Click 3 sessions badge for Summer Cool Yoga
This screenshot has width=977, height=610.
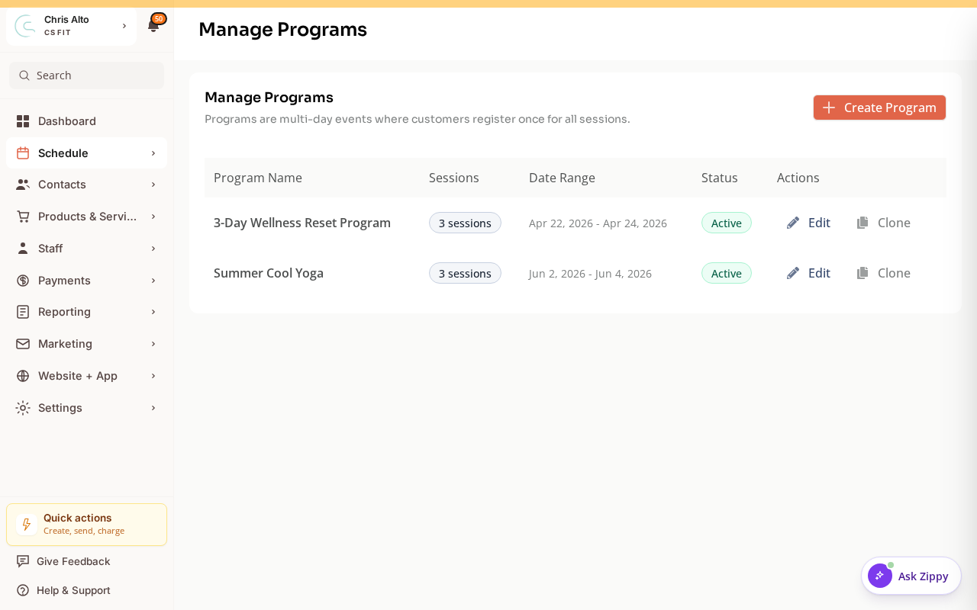pos(465,273)
